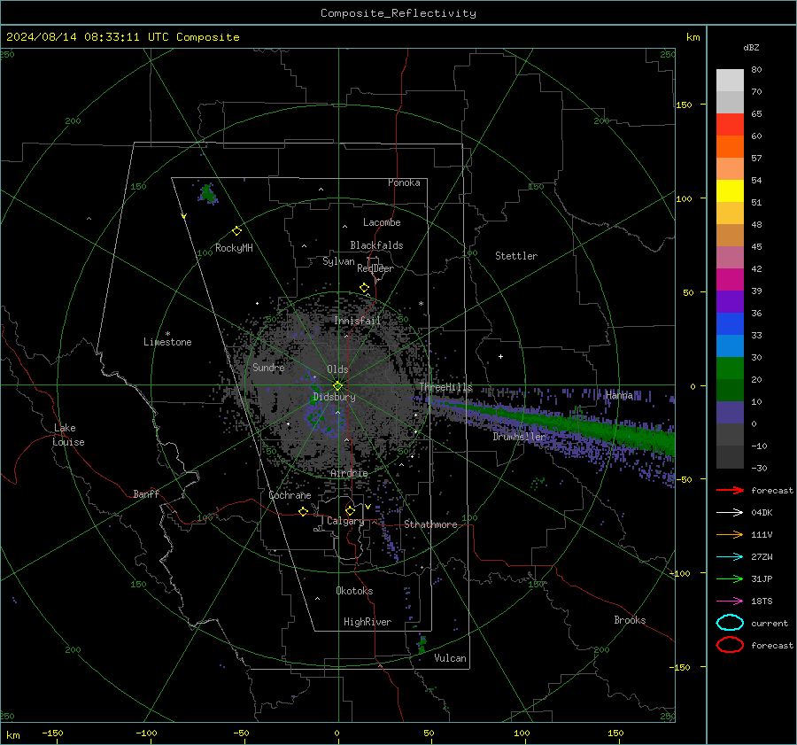Click the Innisfail town label

358,321
